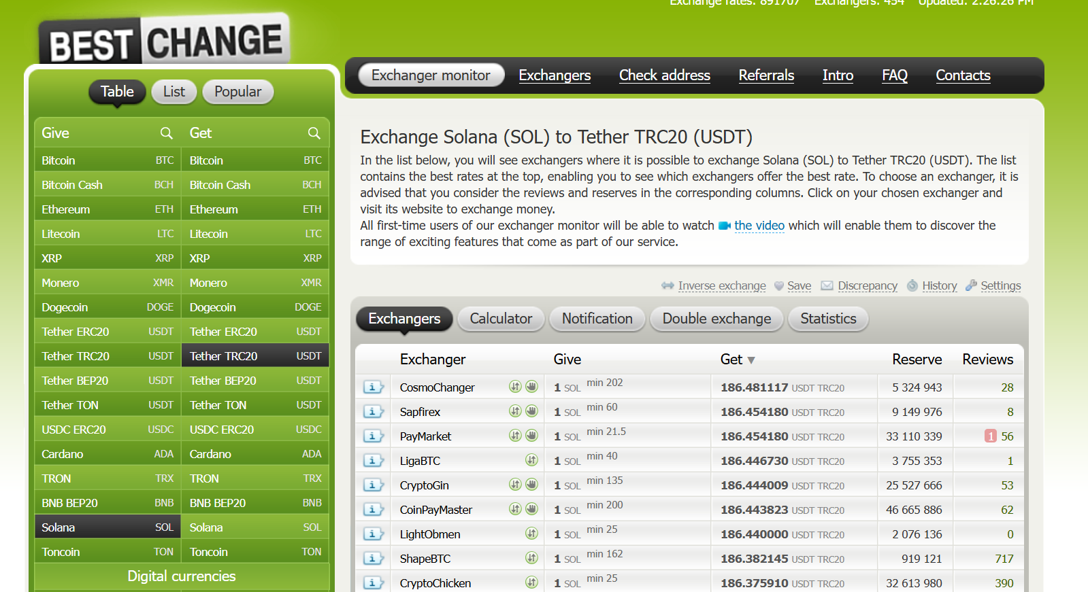This screenshot has width=1088, height=592.
Task: Switch currency view to List
Action: coord(174,92)
